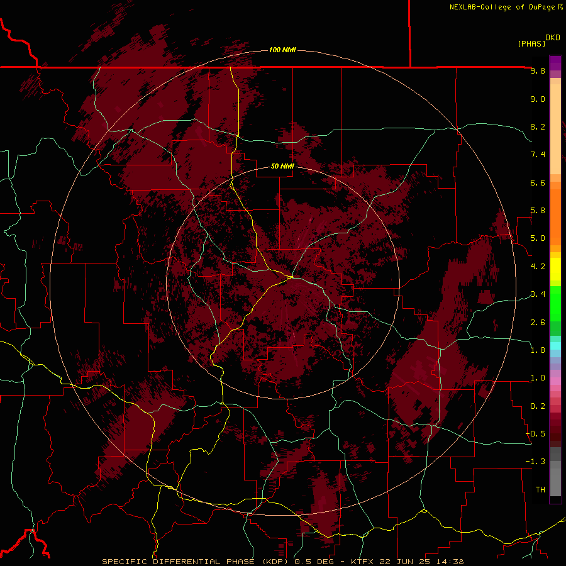Click the 0.2 scale value

coord(538,406)
